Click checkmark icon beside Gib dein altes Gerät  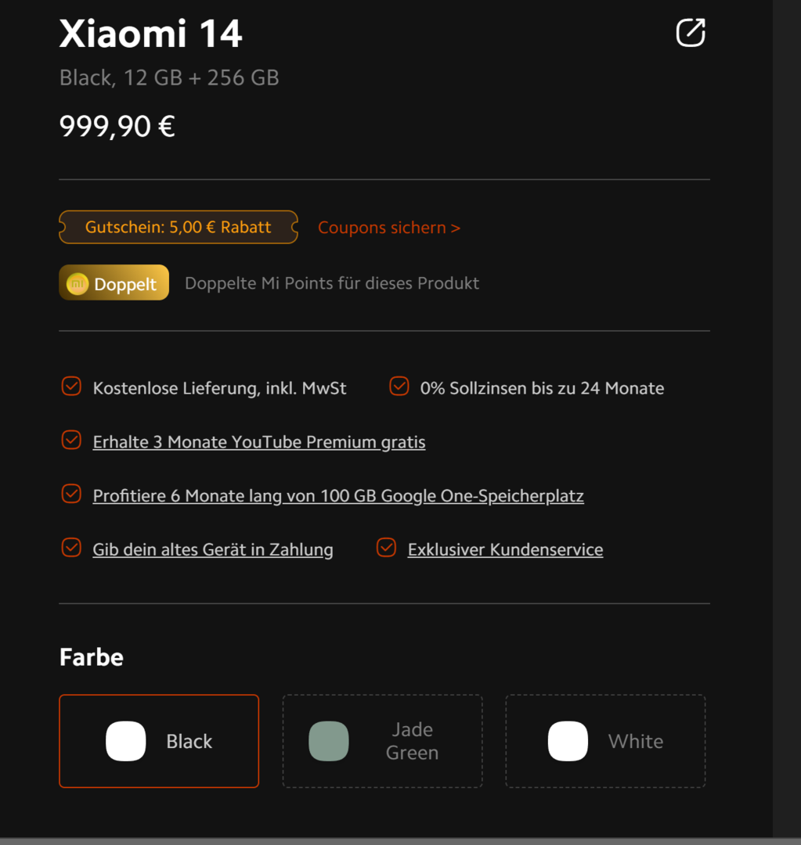tap(71, 548)
